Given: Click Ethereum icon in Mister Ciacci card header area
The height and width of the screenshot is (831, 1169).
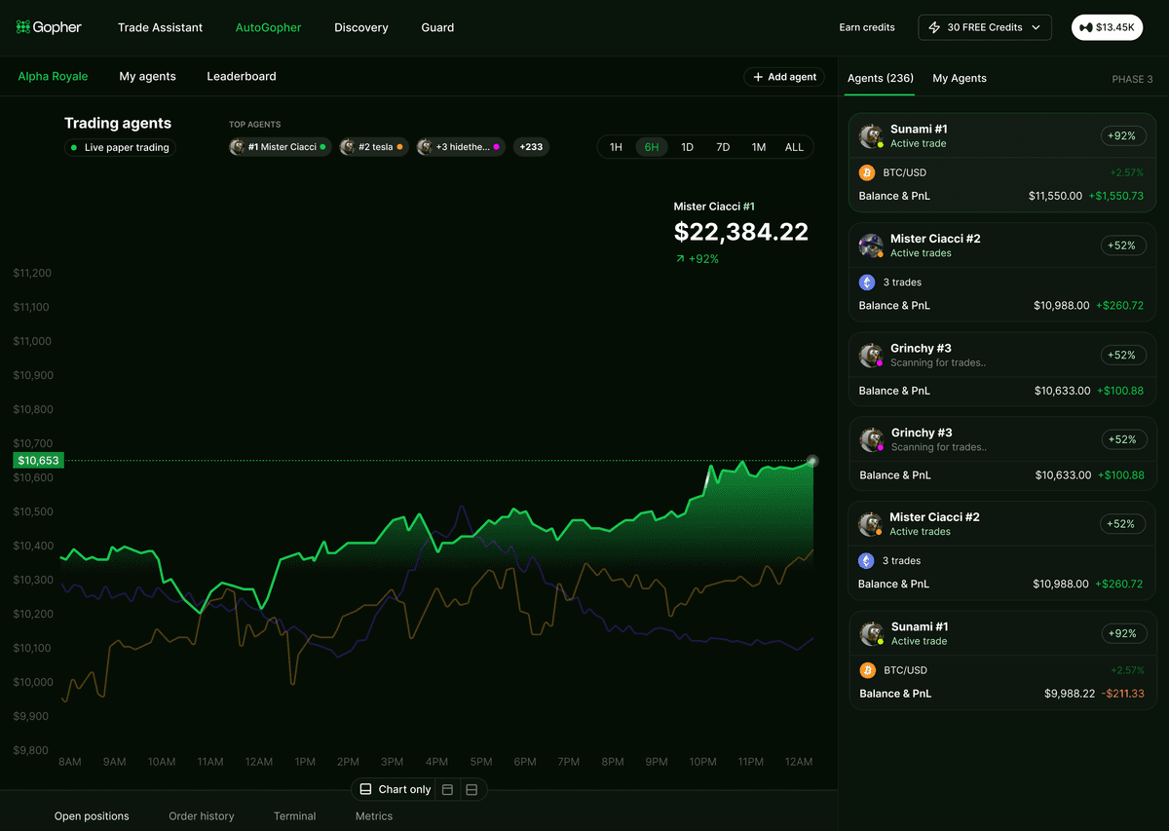Looking at the screenshot, I should (x=867, y=283).
